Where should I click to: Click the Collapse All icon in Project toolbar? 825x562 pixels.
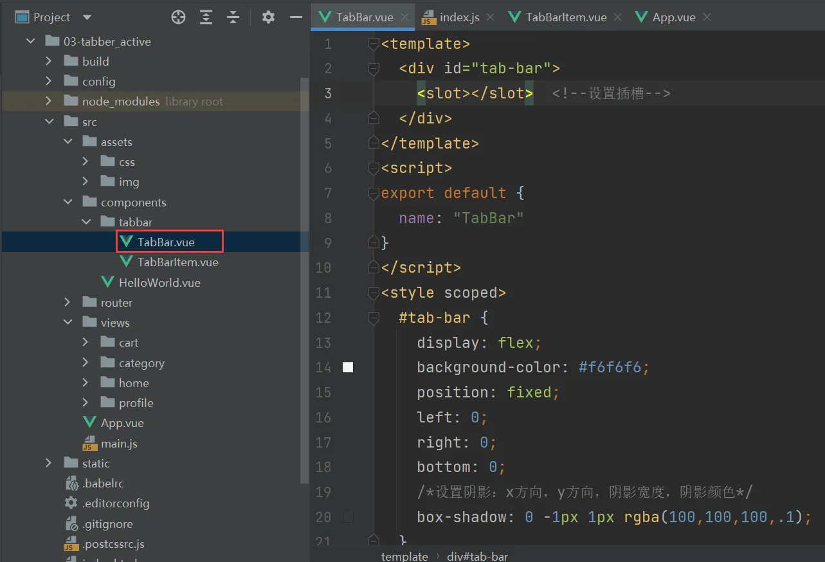click(233, 17)
